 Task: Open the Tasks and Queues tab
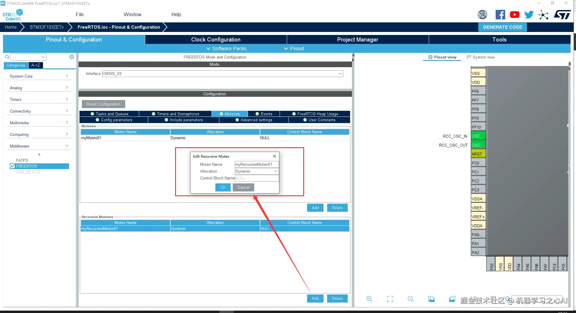tap(109, 114)
